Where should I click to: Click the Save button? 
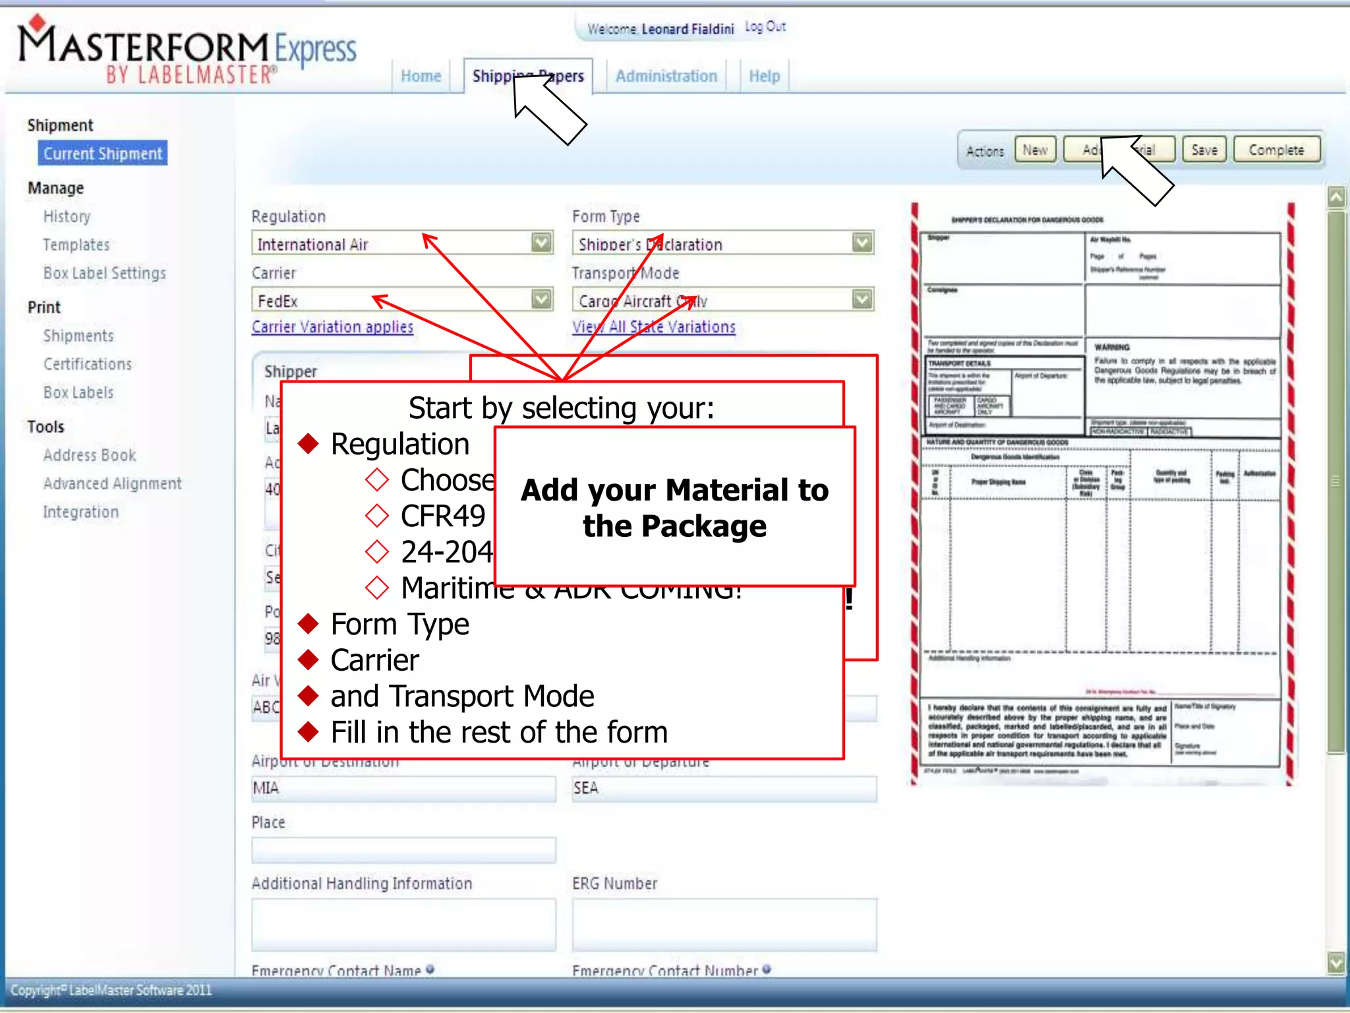1204,150
